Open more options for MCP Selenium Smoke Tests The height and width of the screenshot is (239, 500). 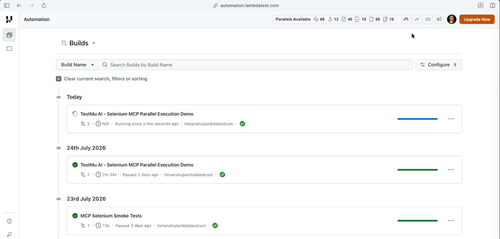click(451, 220)
